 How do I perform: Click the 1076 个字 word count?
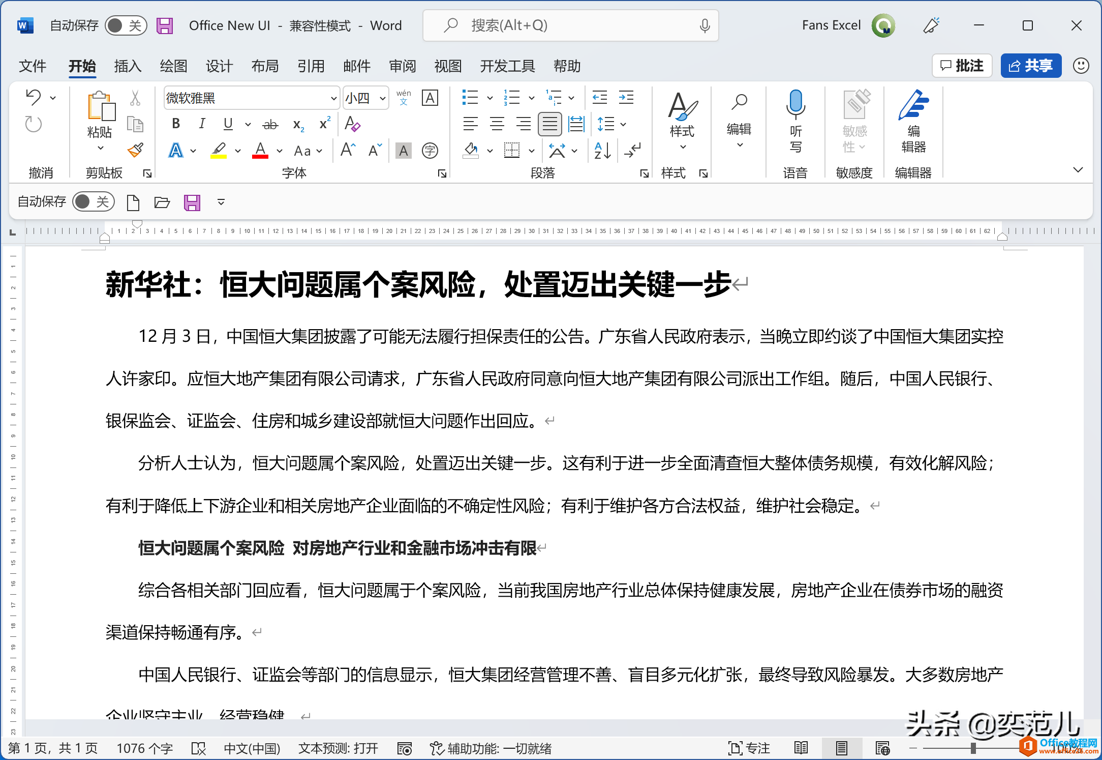145,748
